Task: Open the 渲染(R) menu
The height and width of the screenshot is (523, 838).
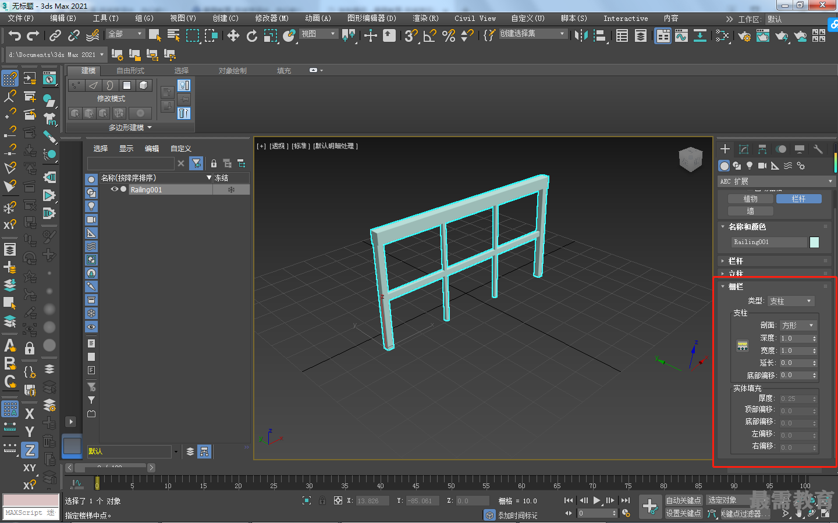Action: pyautogui.click(x=425, y=19)
